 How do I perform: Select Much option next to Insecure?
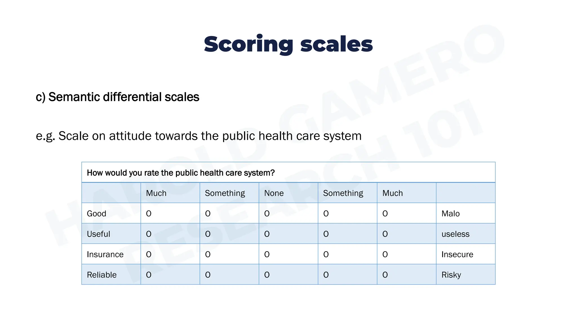[x=385, y=255]
